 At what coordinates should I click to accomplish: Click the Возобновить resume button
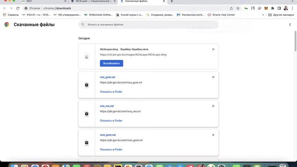[111, 63]
